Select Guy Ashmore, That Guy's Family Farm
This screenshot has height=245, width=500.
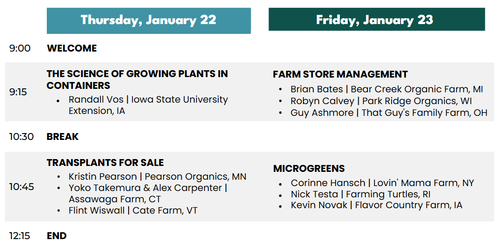[388, 113]
